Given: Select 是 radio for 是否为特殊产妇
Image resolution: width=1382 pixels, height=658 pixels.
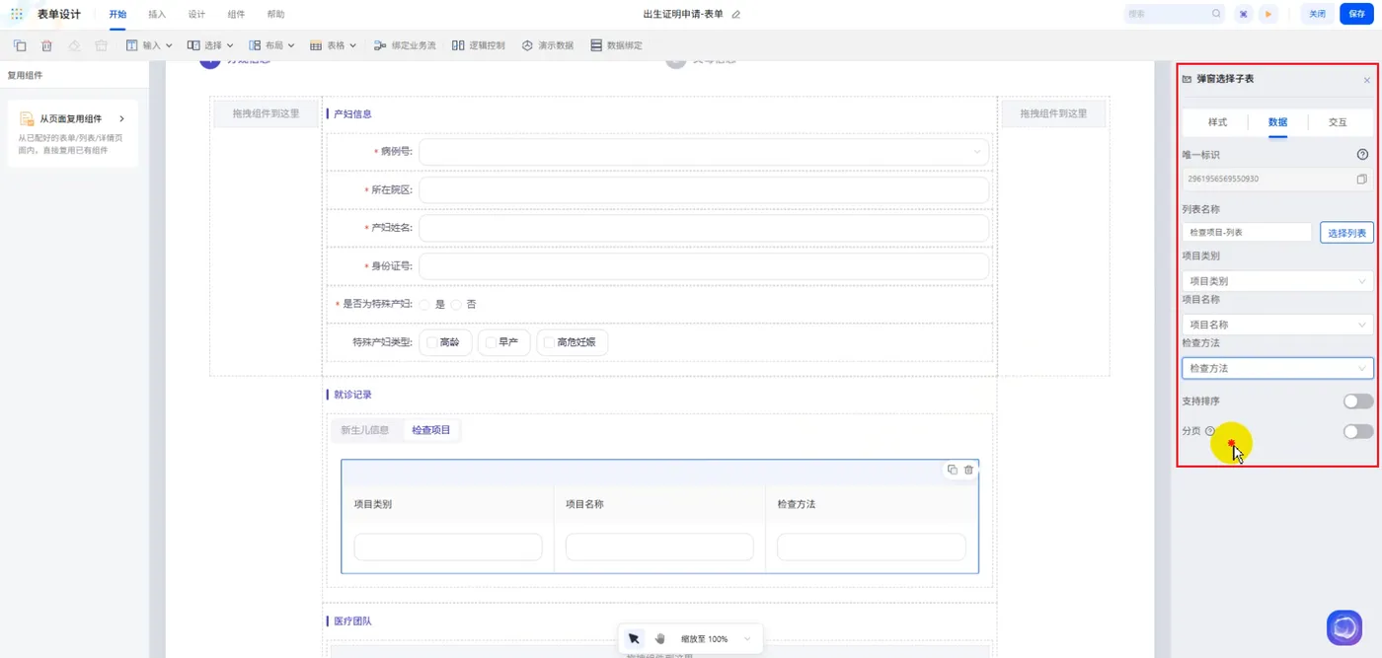Looking at the screenshot, I should tap(425, 304).
